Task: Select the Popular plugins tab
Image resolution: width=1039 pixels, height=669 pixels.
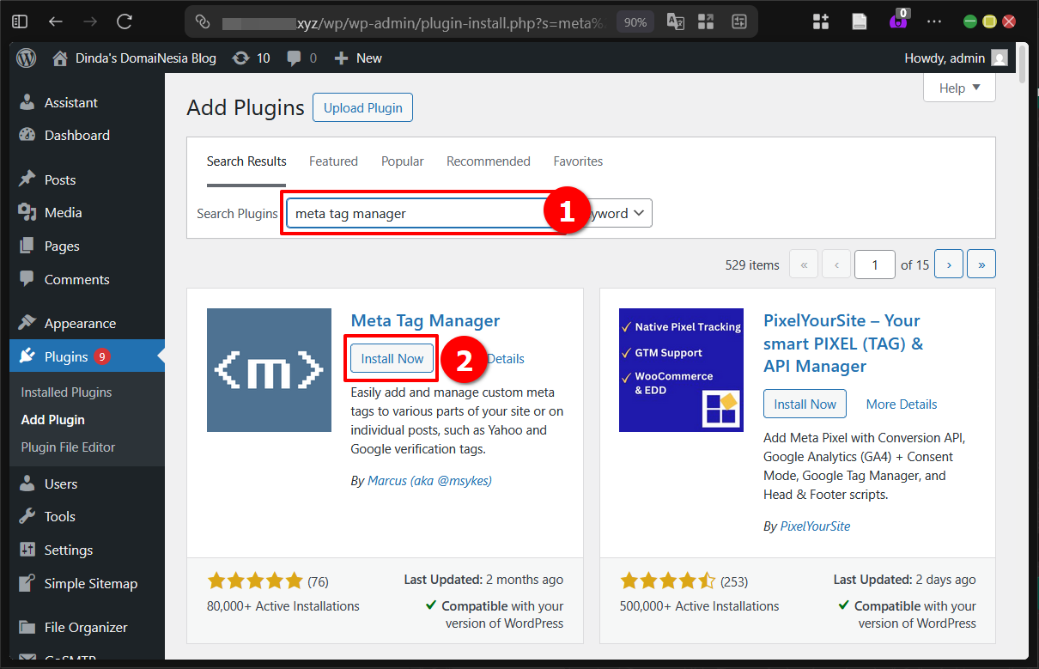Action: (x=402, y=161)
